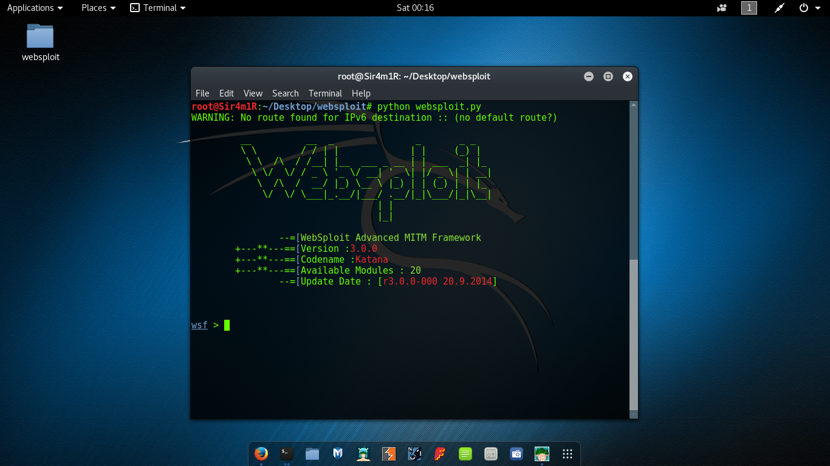The width and height of the screenshot is (830, 466).
Task: Open the Files manager in the dock
Action: [x=312, y=454]
